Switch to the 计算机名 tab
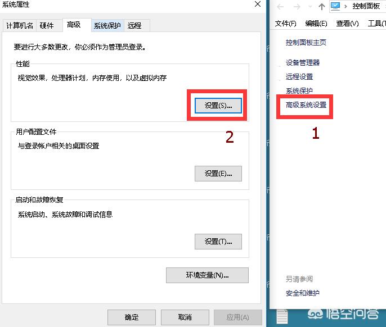386x327 pixels. 20,26
